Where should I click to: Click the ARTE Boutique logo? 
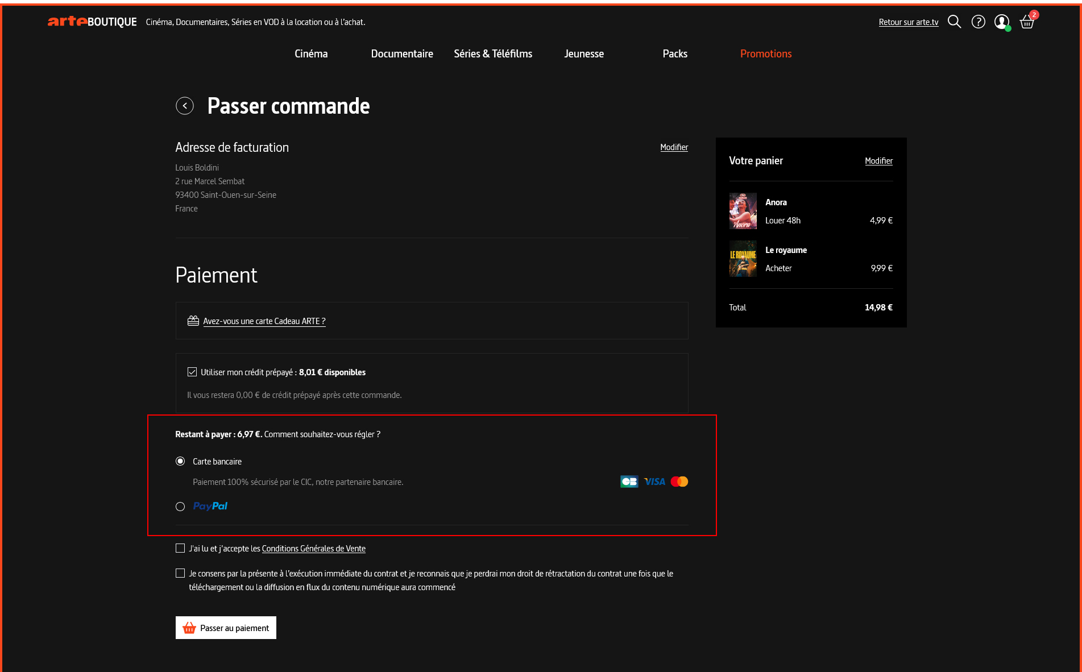coord(92,22)
